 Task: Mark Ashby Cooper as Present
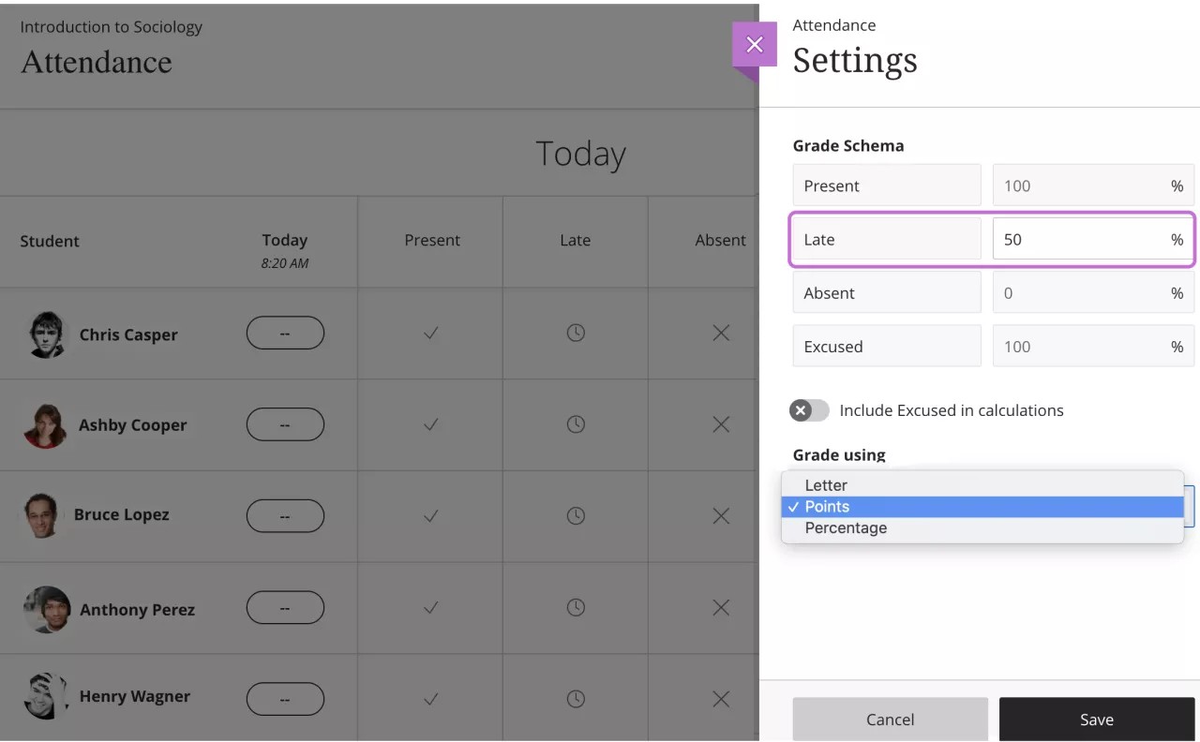coord(430,424)
